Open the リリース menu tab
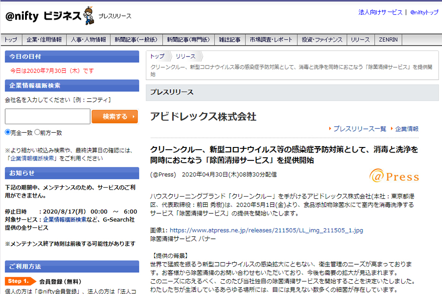Screen dimensions: 442x294 [360, 40]
